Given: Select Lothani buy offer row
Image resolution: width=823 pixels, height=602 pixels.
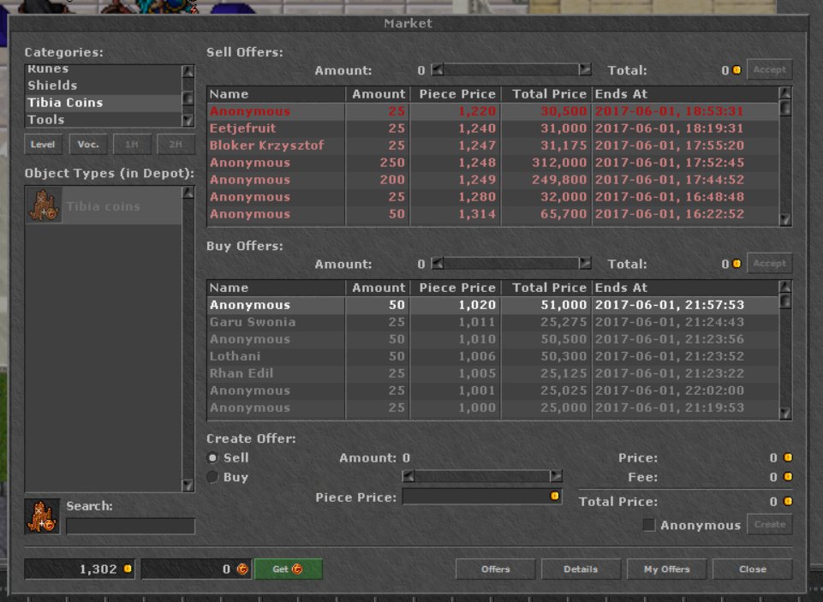Looking at the screenshot, I should pos(492,356).
